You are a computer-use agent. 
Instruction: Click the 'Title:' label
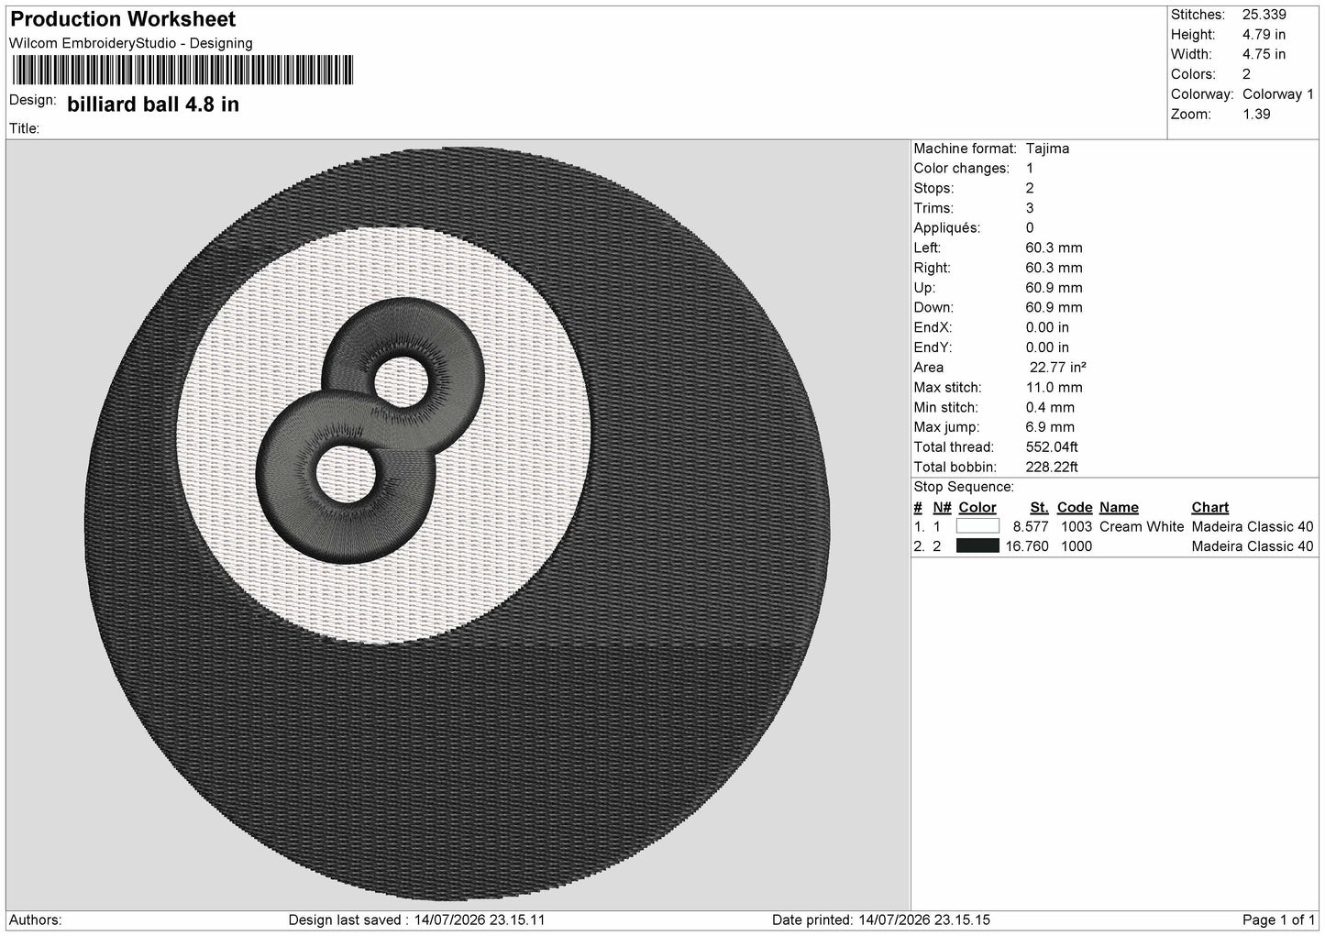[x=24, y=128]
